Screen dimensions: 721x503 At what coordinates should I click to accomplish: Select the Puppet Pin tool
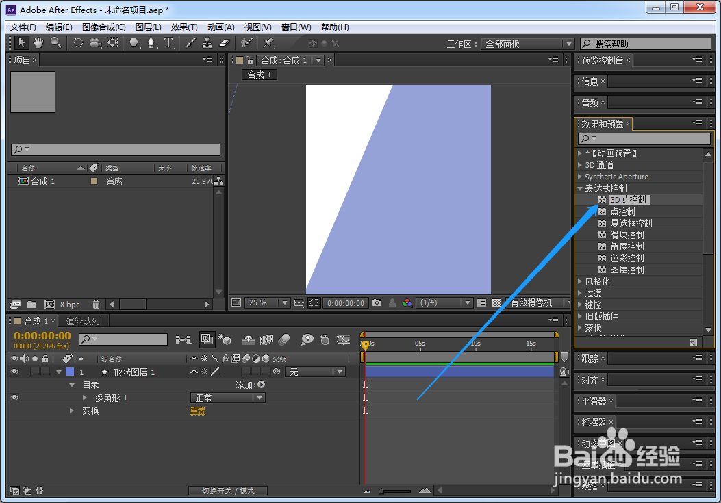tap(268, 43)
